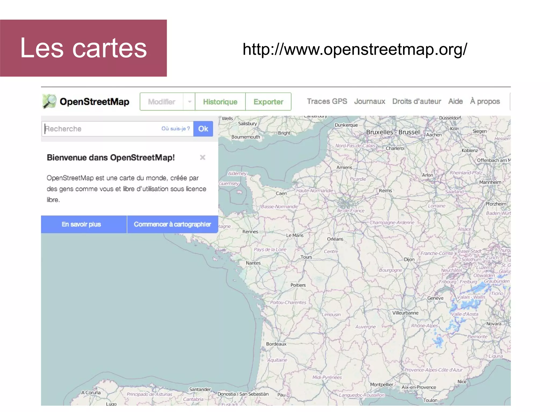Click the Amiens label on map
Screen dimensions: 550x412
344,167
